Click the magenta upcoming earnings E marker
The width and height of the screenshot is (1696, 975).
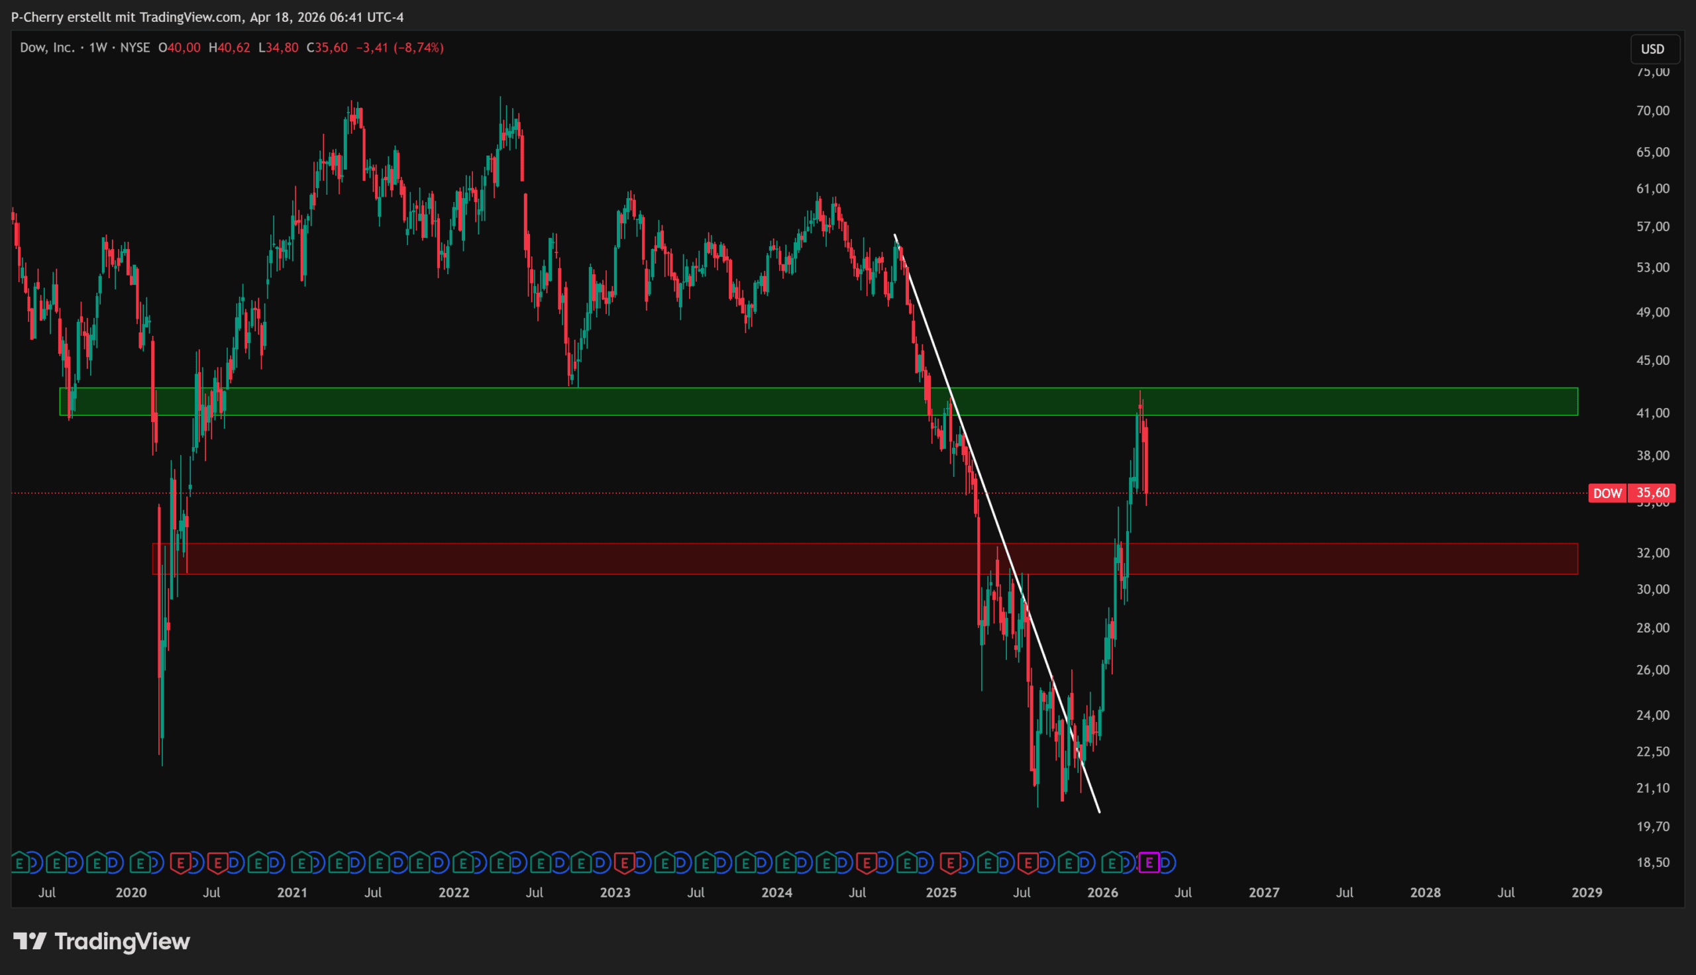[x=1149, y=862]
